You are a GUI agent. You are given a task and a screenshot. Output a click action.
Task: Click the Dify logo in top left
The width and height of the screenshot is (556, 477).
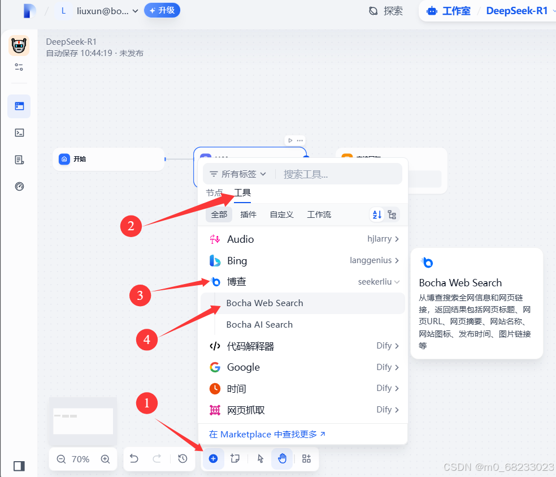(x=29, y=11)
